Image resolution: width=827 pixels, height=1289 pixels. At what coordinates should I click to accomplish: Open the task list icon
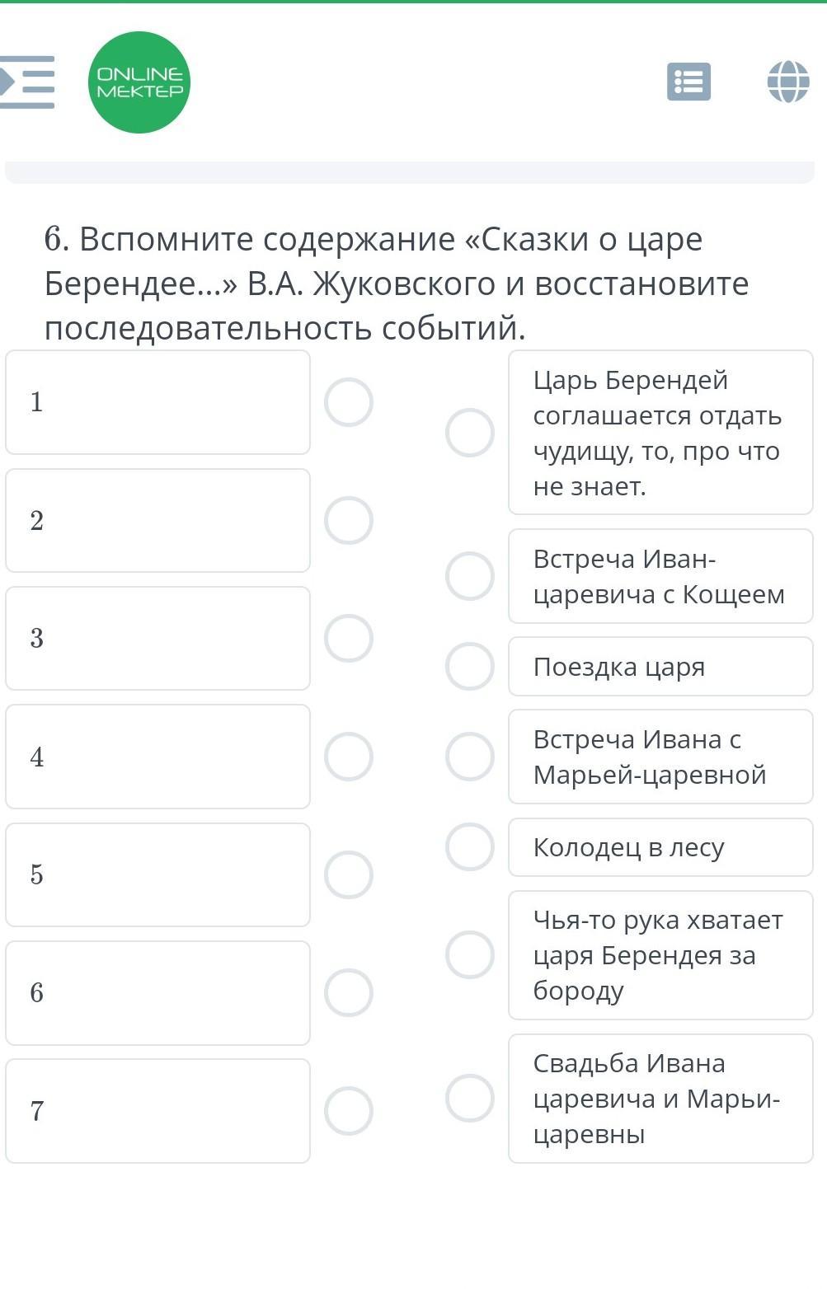[x=688, y=82]
